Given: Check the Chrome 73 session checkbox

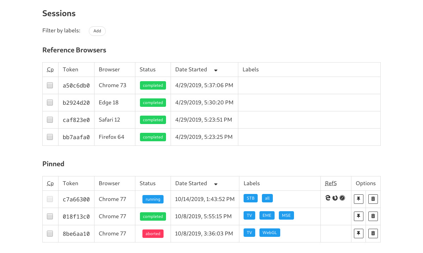Looking at the screenshot, I should (50, 85).
